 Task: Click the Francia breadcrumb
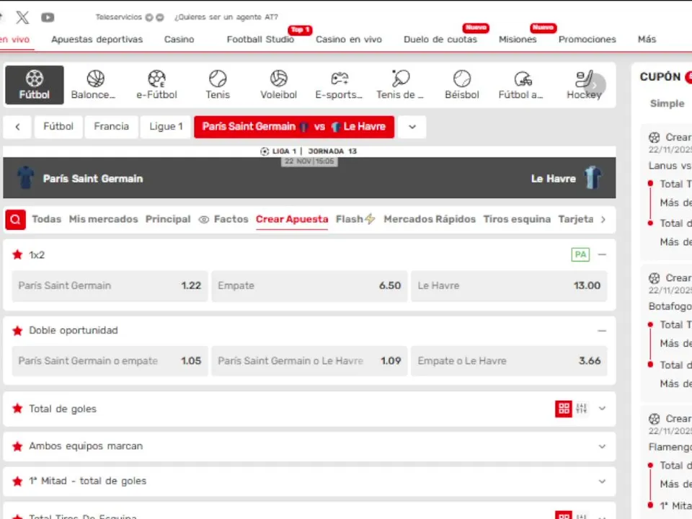click(111, 127)
